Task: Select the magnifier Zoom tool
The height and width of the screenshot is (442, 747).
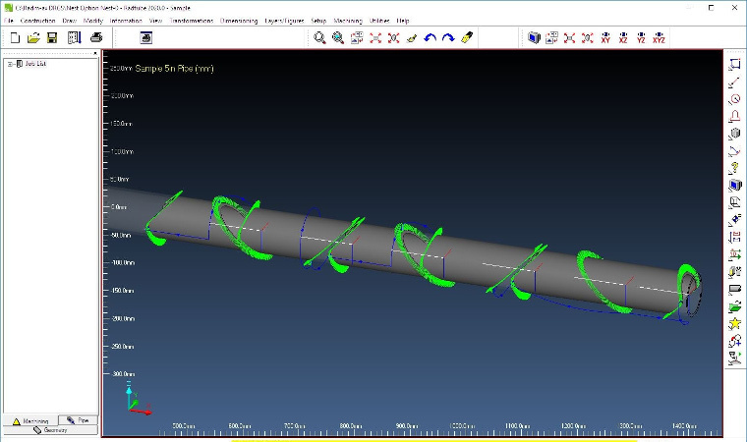Action: pos(319,37)
